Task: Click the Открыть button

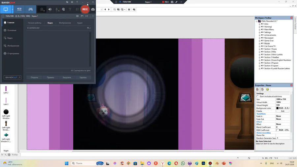Action: click(x=34, y=78)
